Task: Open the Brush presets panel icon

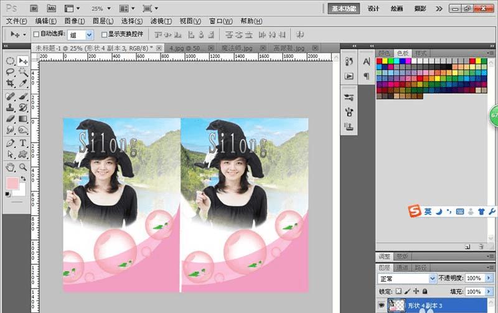Action: pyautogui.click(x=349, y=97)
